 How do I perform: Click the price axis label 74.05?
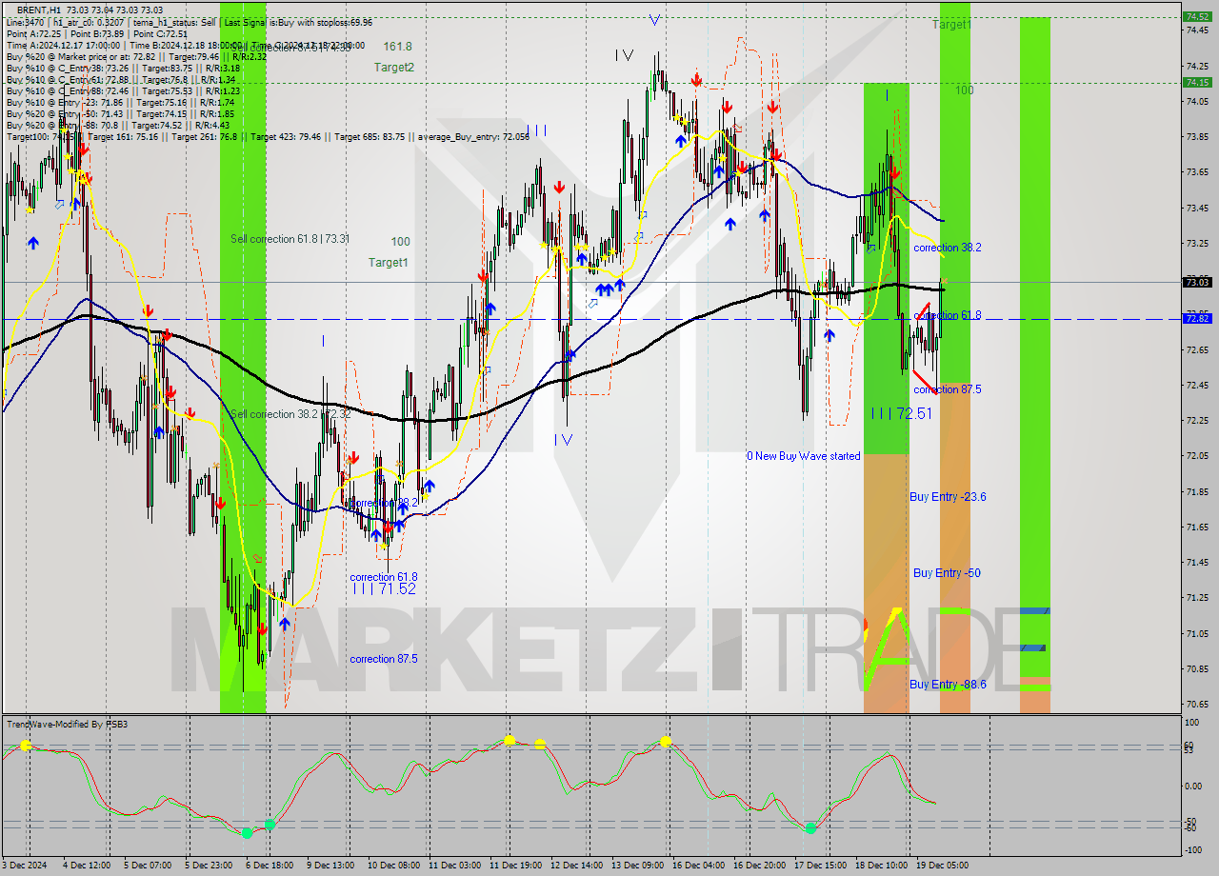(1196, 101)
